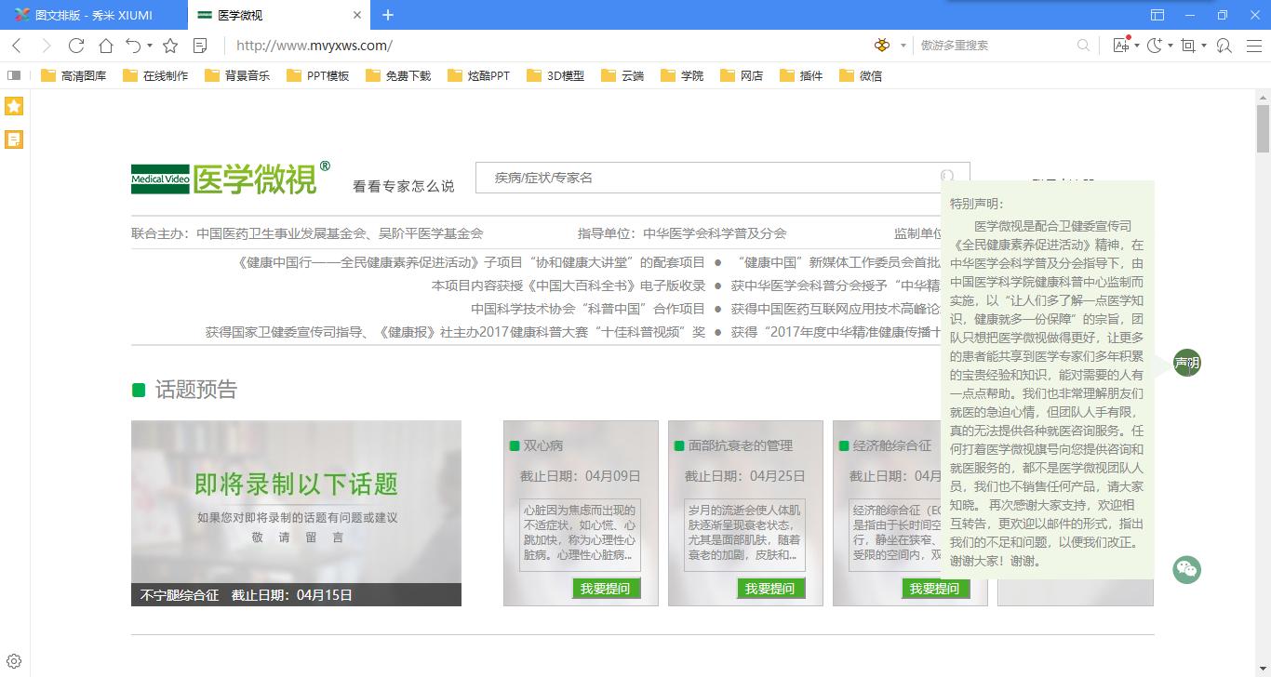
Task: Click the bee multi-search engine icon
Action: [881, 45]
